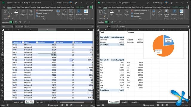Switch to Data 2022 sheet in right window
Image resolution: width=191 pixels, height=107 pixels.
125,102
